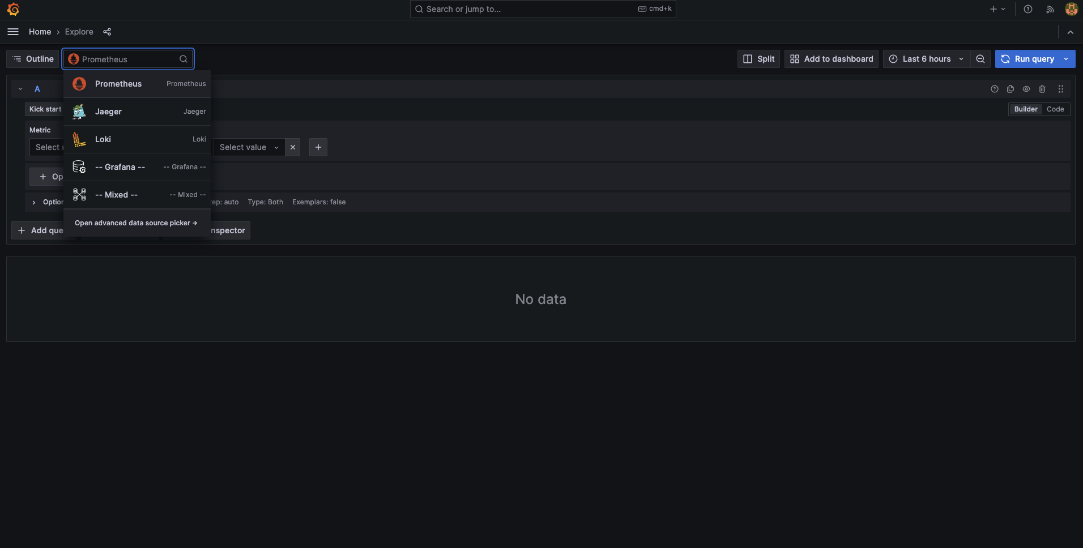Delete query A with trash icon
1083x548 pixels.
[1043, 89]
